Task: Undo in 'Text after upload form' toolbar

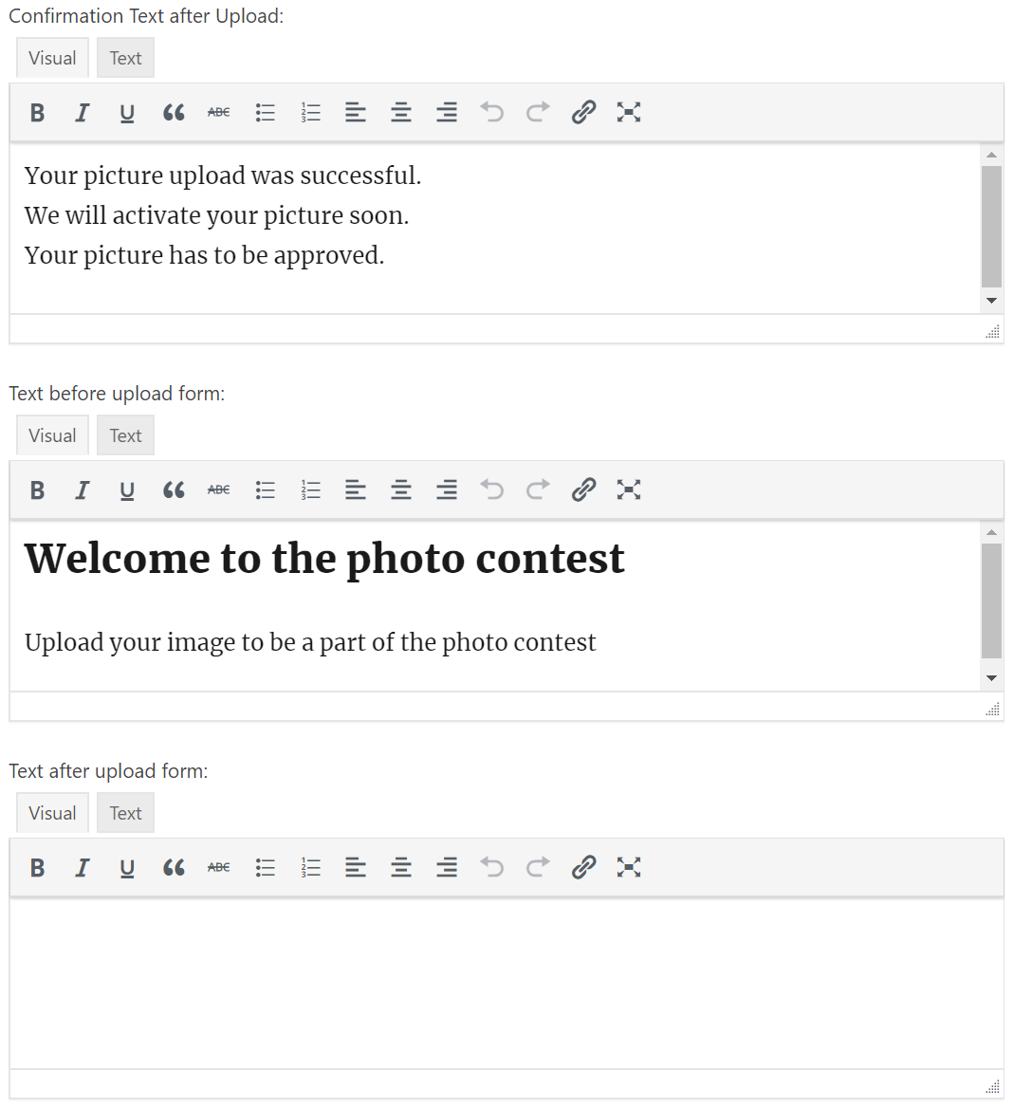Action: 492,867
